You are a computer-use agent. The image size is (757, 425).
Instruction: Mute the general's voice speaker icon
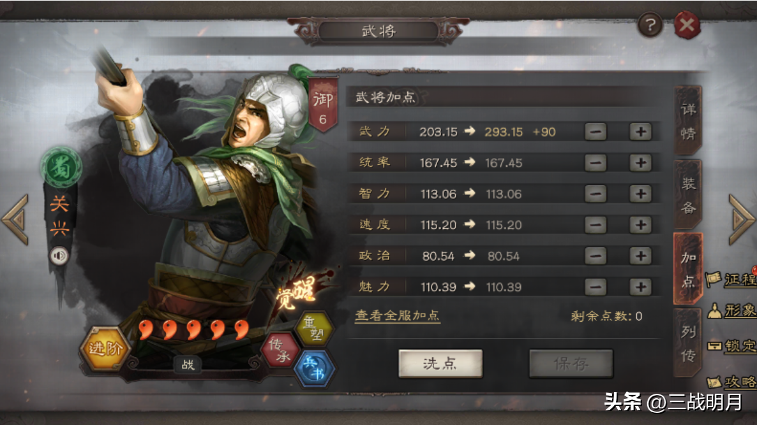59,256
